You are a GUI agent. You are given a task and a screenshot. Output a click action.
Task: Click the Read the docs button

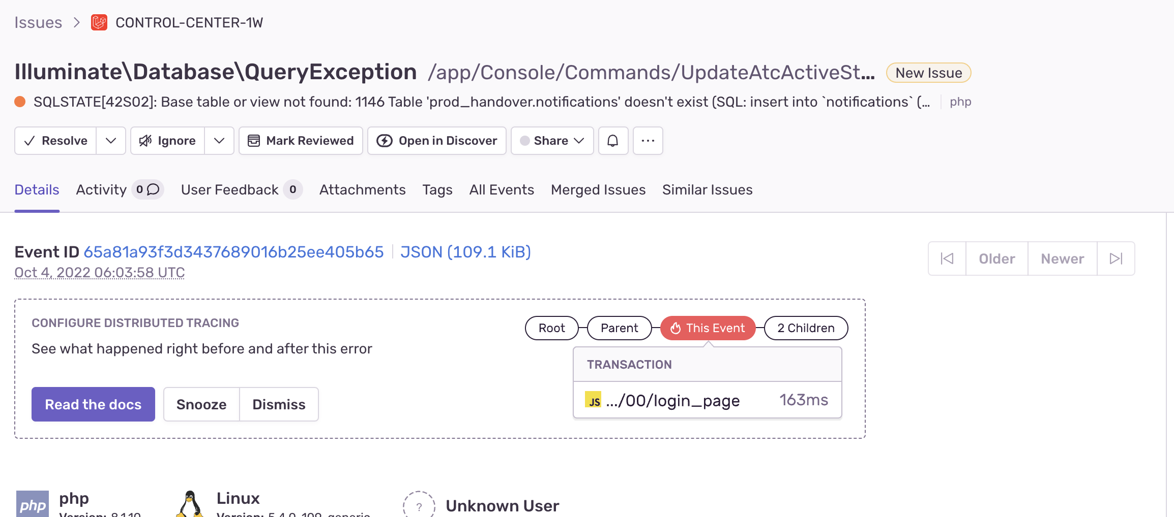93,404
